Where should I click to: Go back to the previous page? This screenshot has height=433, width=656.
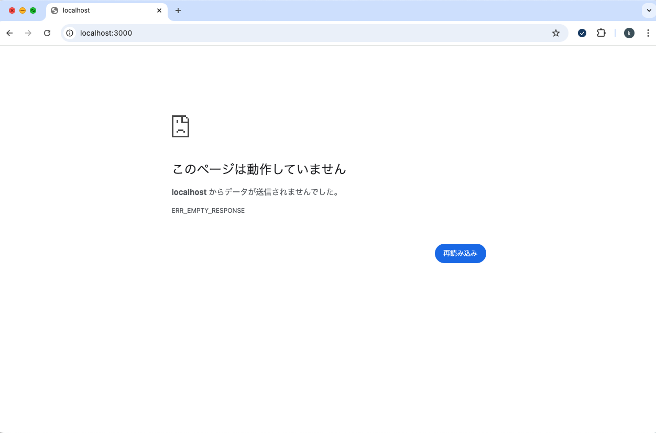(9, 33)
